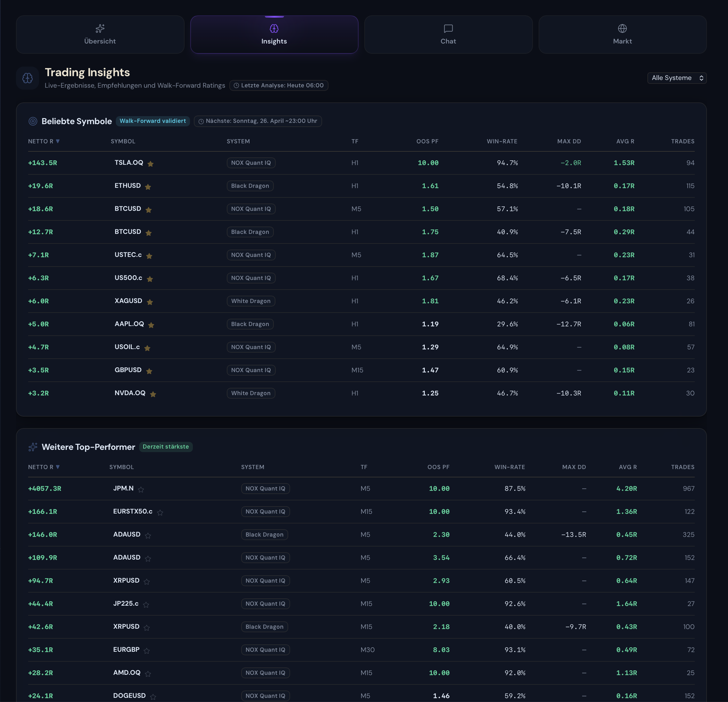
Task: Switch to the Übersicht tab
Action: [x=100, y=35]
